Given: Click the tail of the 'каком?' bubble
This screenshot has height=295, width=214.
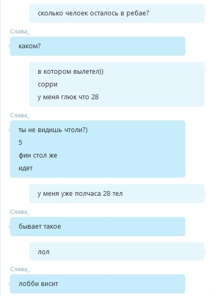Looking at the screenshot, I should [10, 46].
